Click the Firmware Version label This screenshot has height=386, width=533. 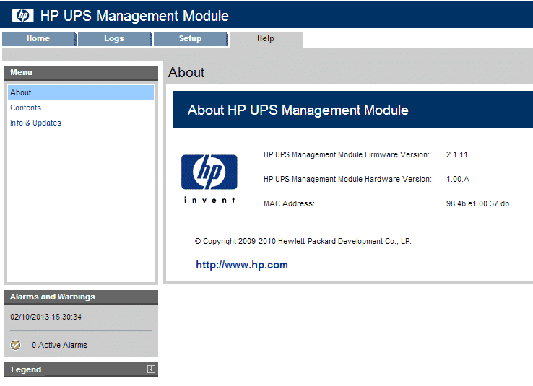(347, 155)
